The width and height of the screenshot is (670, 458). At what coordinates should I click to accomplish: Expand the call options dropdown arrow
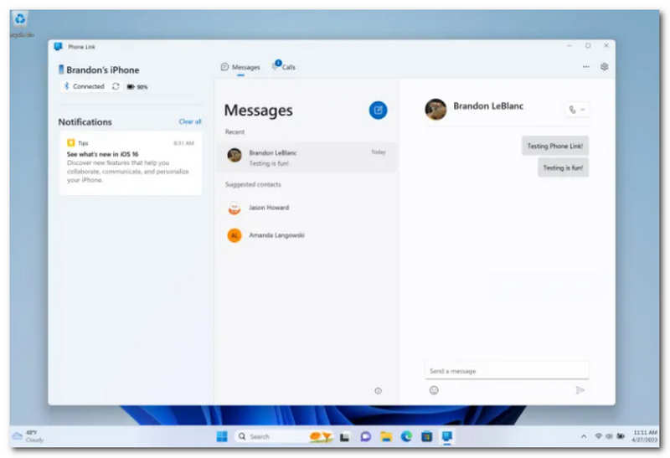(583, 110)
